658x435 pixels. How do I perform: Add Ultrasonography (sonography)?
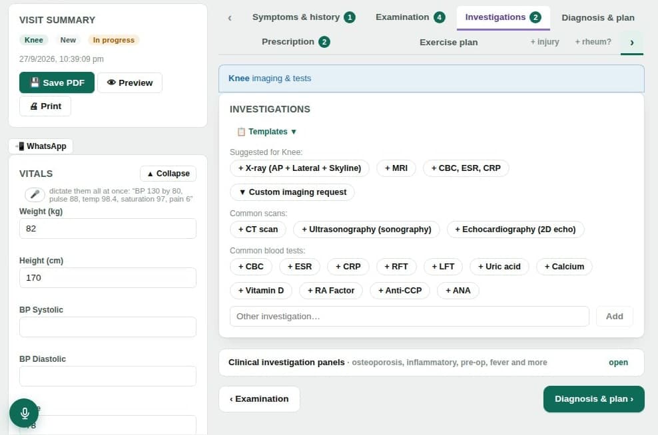point(366,229)
